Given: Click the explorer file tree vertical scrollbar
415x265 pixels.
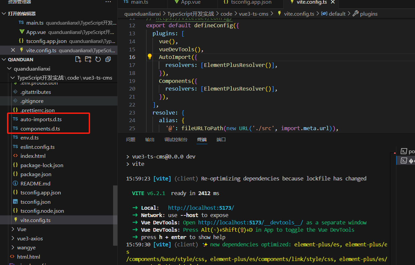Looking at the screenshot, I should coord(115,216).
